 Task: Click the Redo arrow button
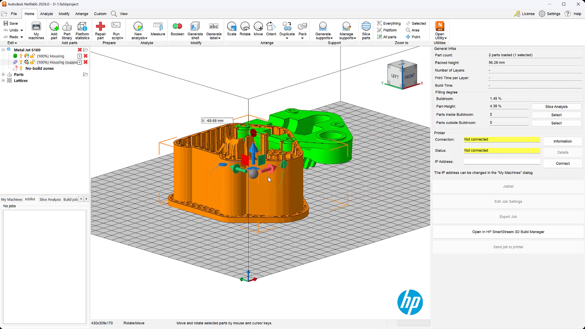6,37
